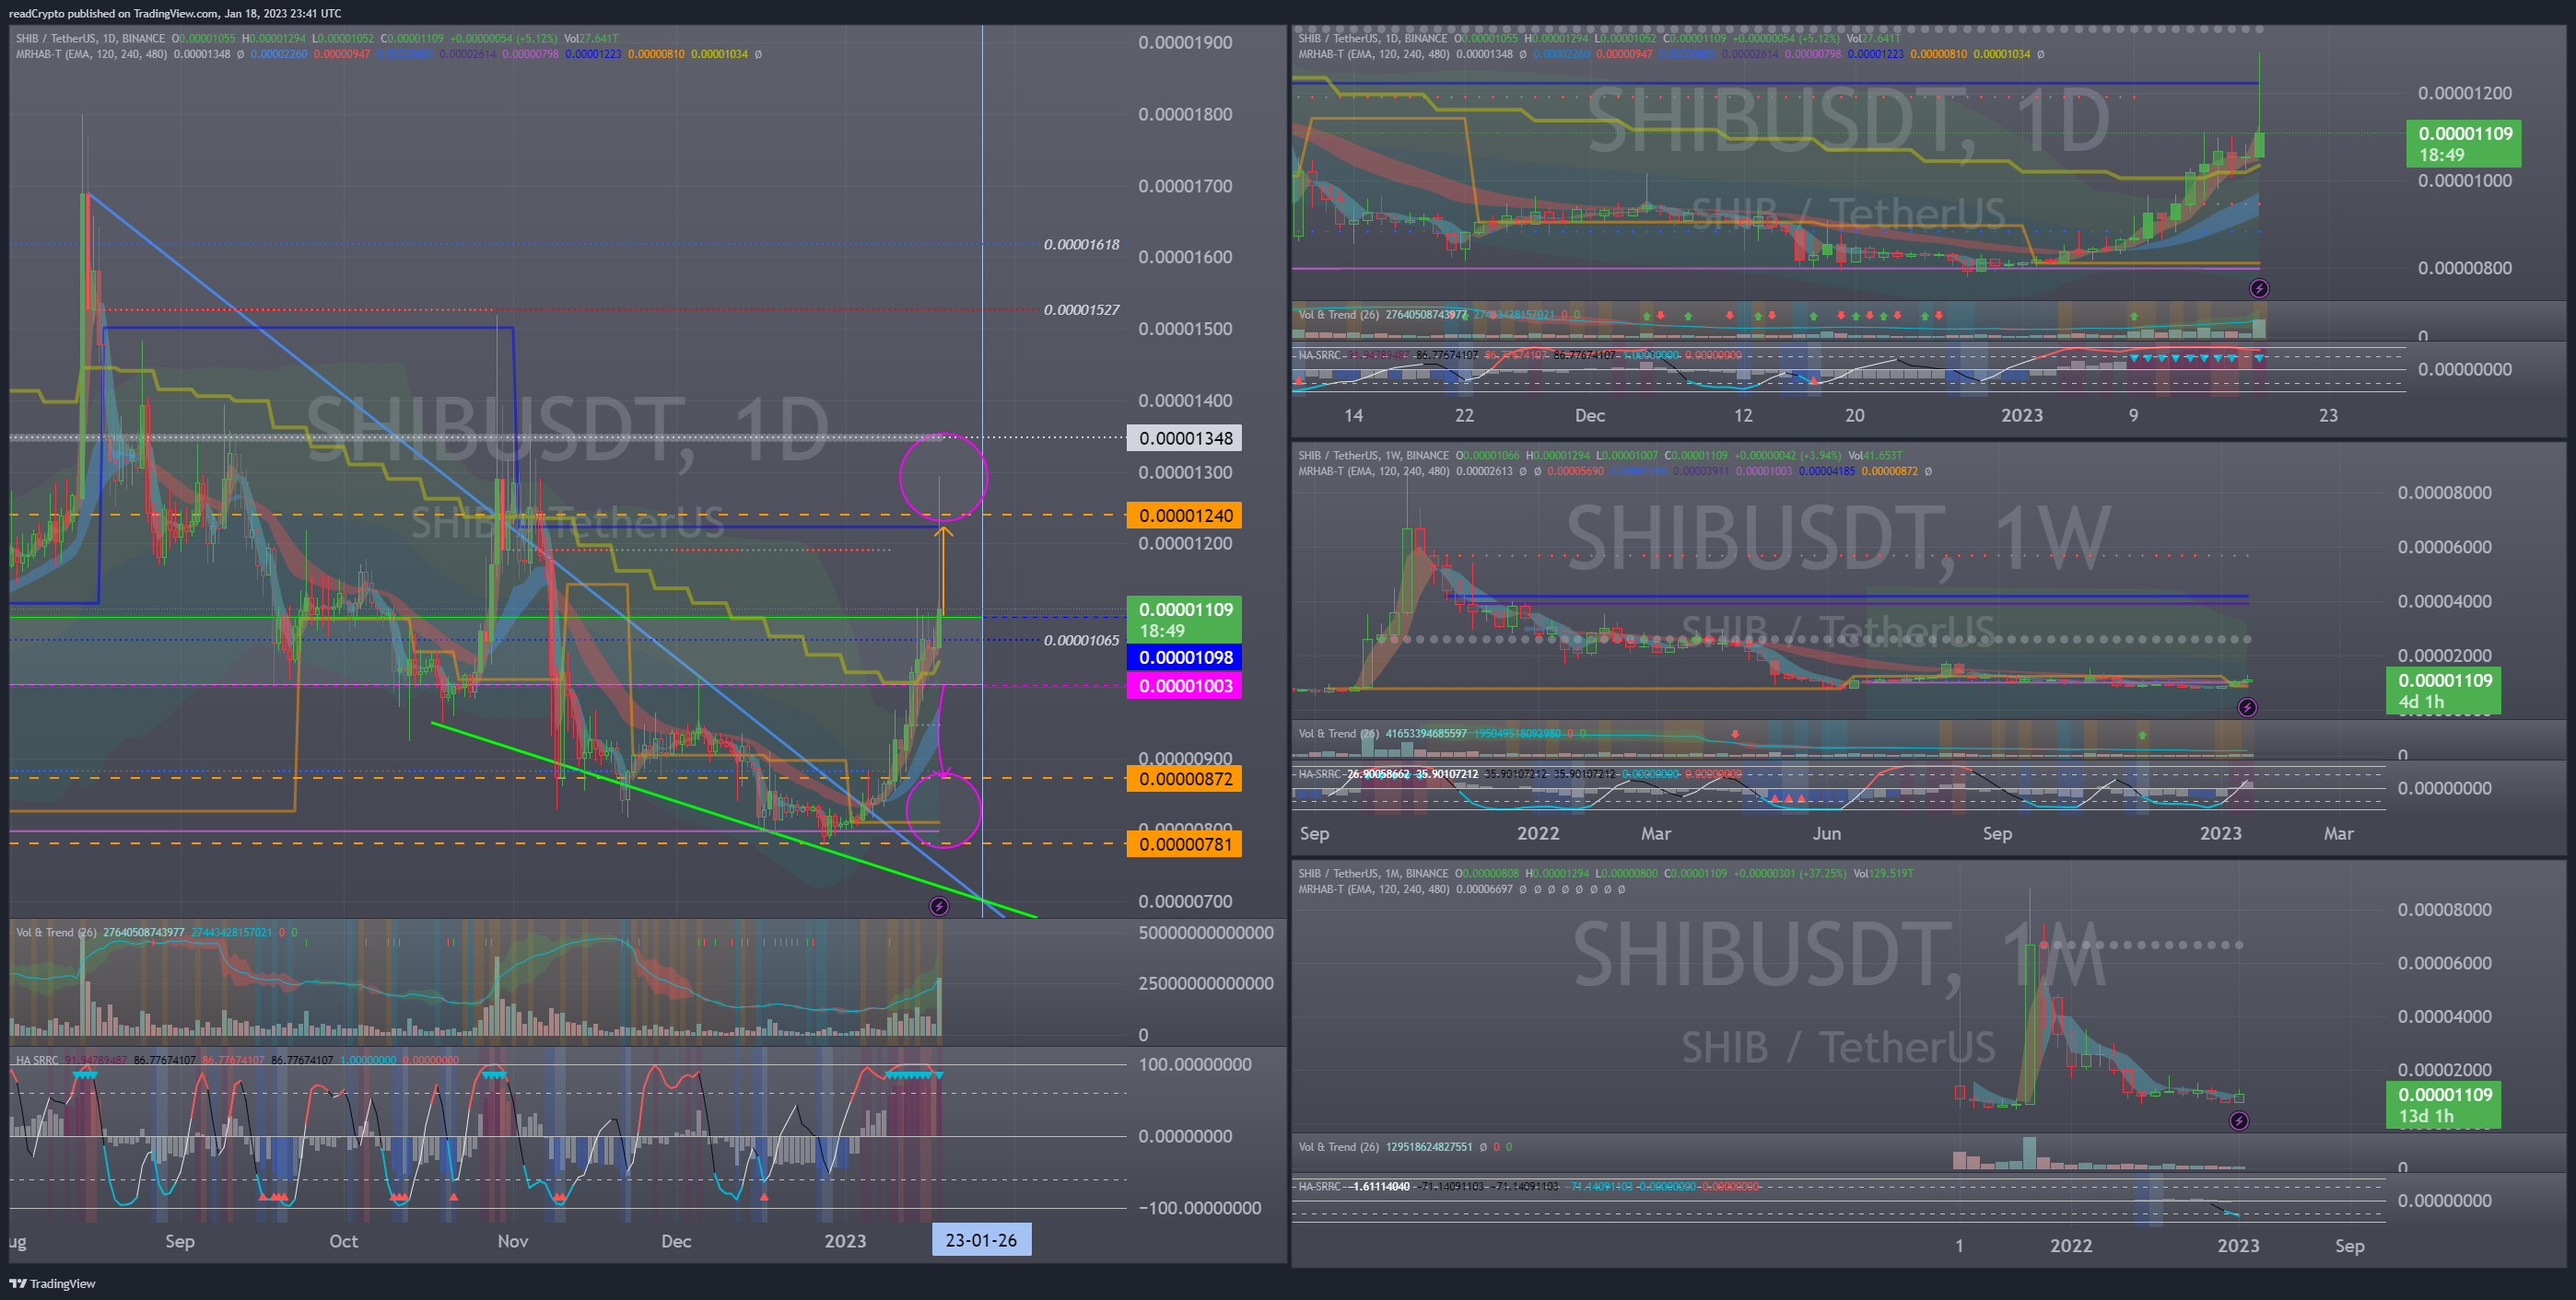Click the 1M chart's 0.00006000 price axis value
This screenshot has width=2576, height=1300.
click(2444, 963)
